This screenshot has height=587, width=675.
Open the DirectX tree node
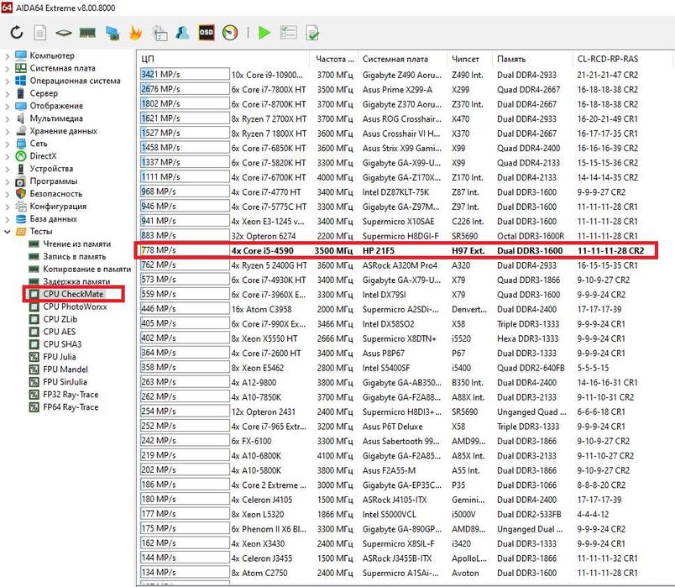pyautogui.click(x=43, y=156)
